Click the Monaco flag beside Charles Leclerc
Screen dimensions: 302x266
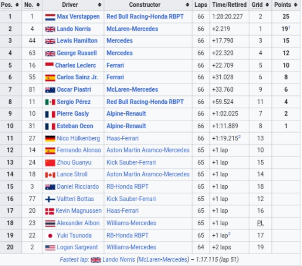(x=49, y=66)
